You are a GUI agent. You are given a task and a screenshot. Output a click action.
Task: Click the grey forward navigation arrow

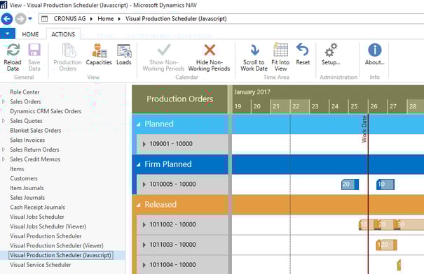coord(20,19)
